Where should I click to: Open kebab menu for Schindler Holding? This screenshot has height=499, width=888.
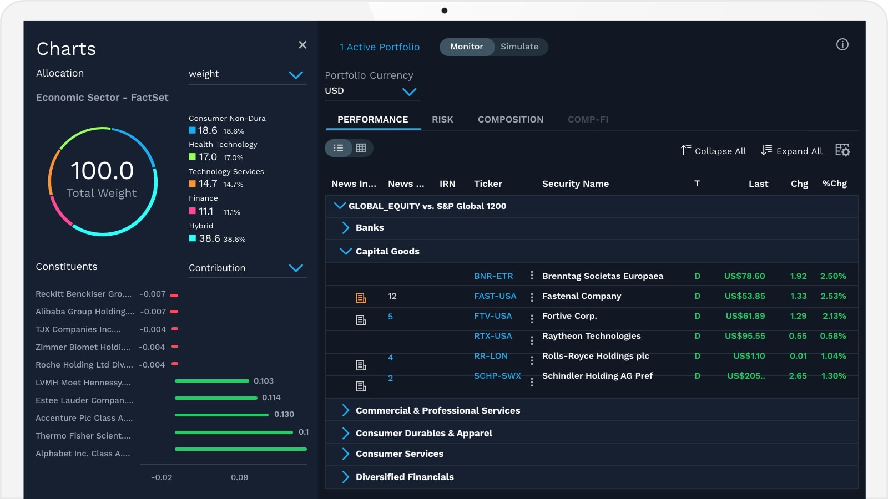(x=532, y=382)
